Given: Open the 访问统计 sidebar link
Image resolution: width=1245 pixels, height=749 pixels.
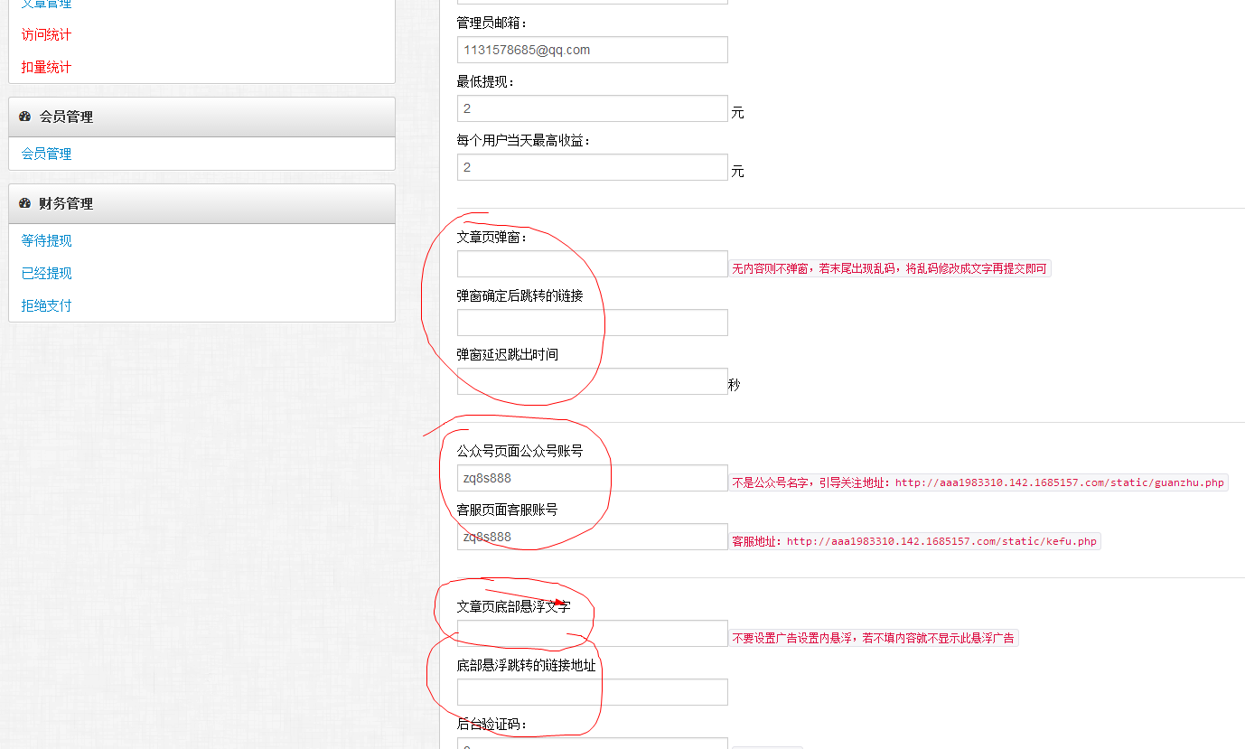Looking at the screenshot, I should pyautogui.click(x=46, y=34).
